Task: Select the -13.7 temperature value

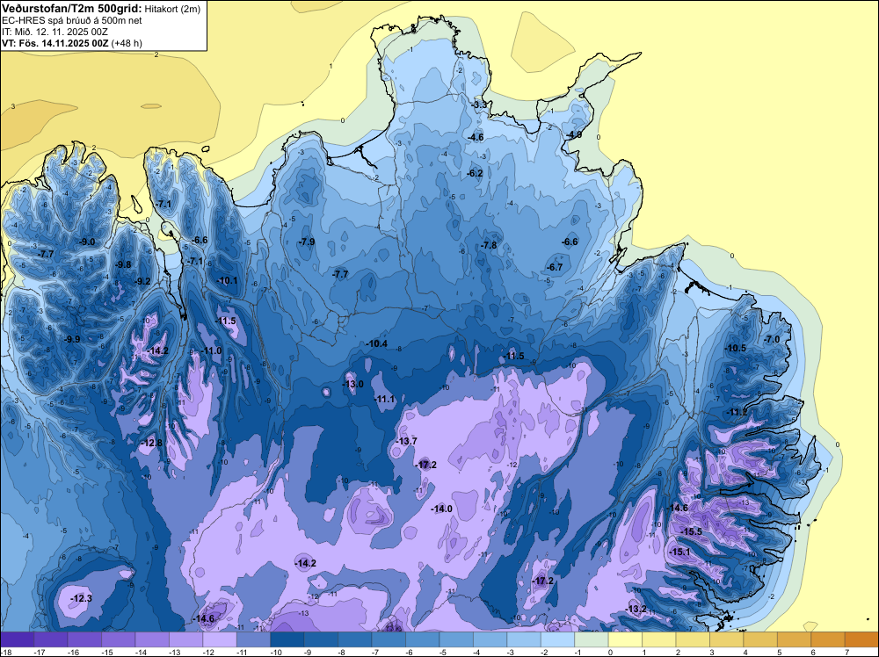Action: pyautogui.click(x=406, y=441)
